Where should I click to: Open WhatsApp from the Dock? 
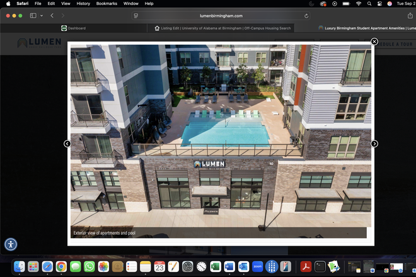click(x=90, y=267)
